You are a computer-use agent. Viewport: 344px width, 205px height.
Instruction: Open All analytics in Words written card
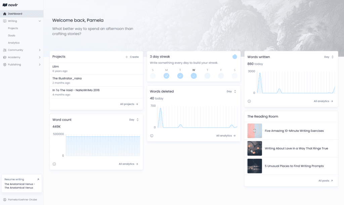click(x=324, y=101)
